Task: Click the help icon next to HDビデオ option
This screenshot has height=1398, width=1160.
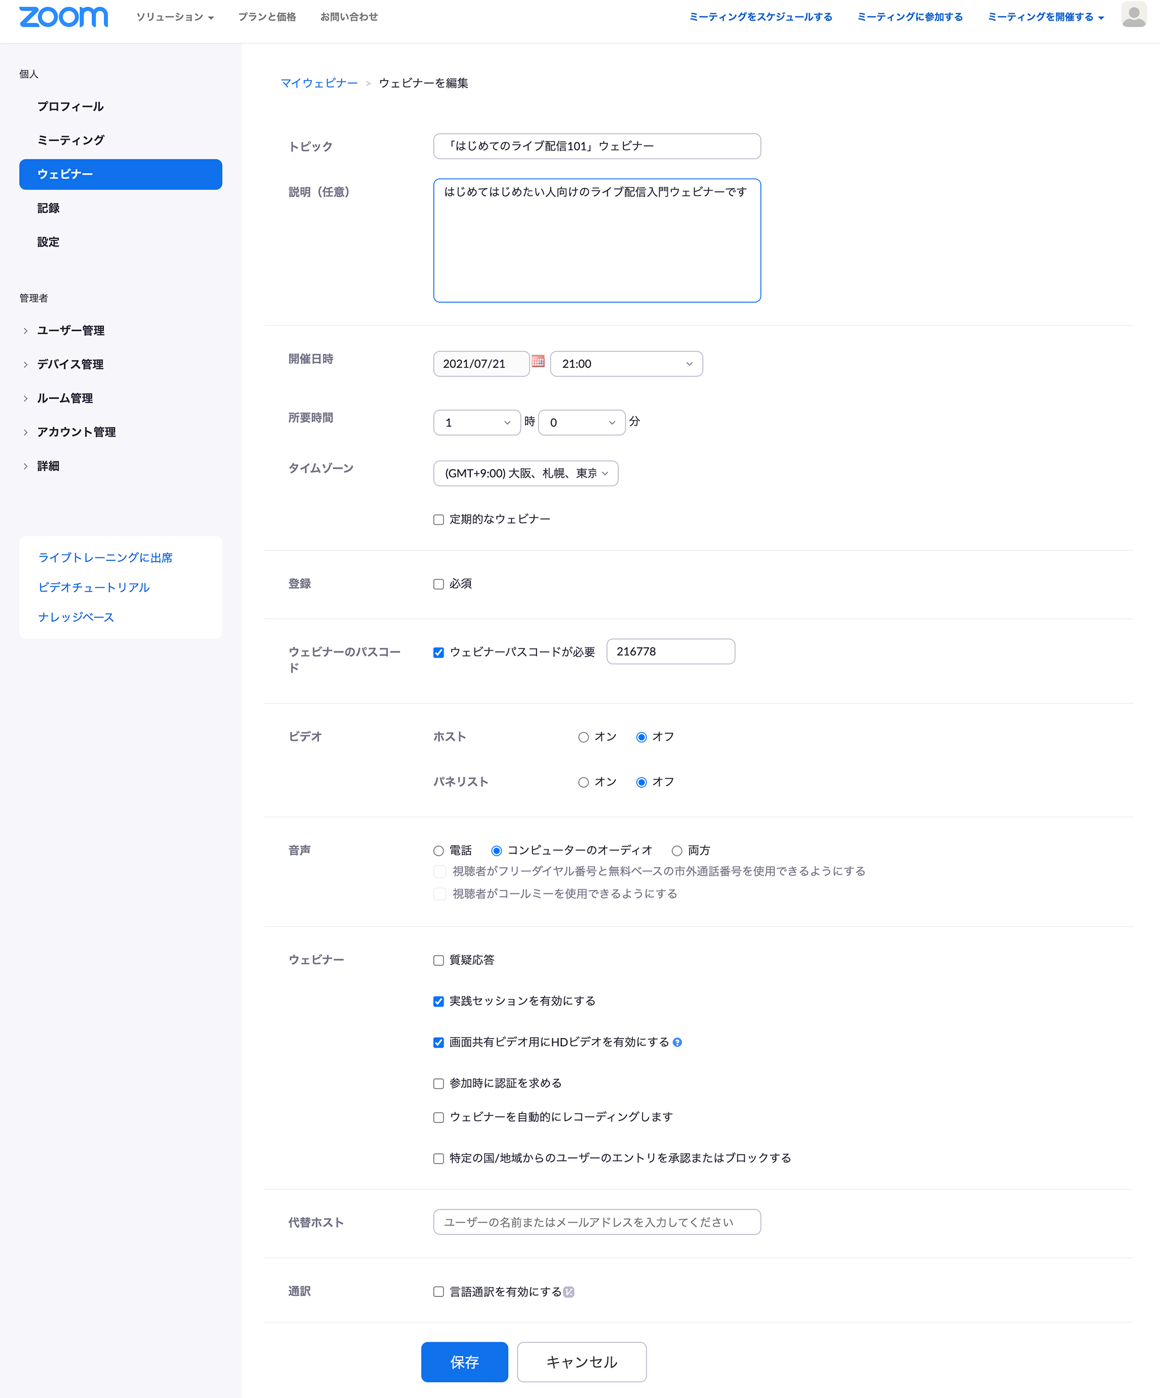Action: pos(677,1042)
